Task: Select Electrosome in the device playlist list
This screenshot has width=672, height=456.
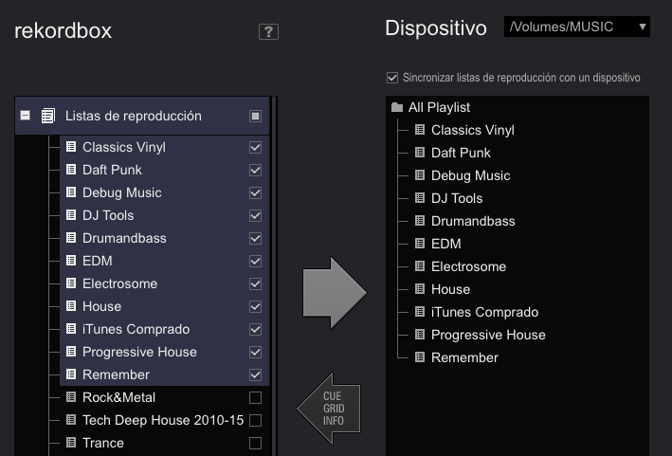Action: (468, 266)
